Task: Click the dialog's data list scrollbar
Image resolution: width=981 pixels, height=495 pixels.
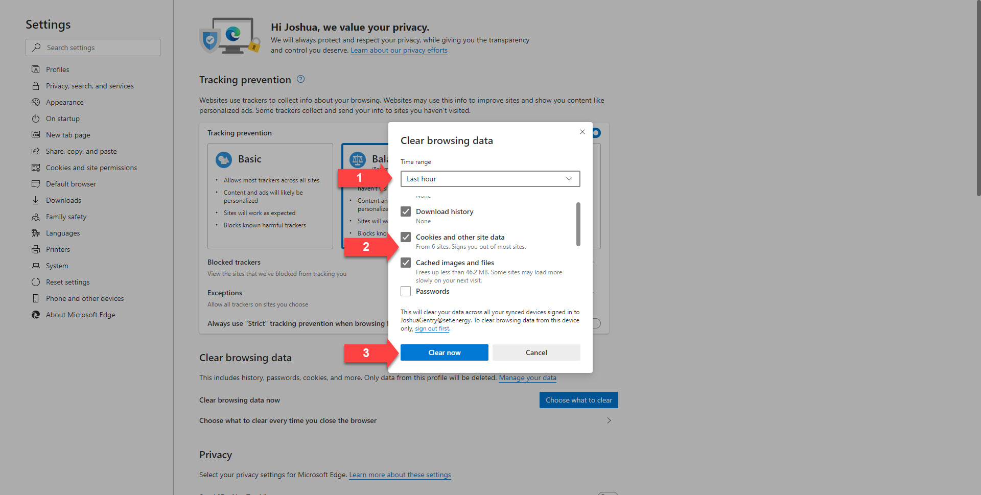Action: pyautogui.click(x=578, y=224)
